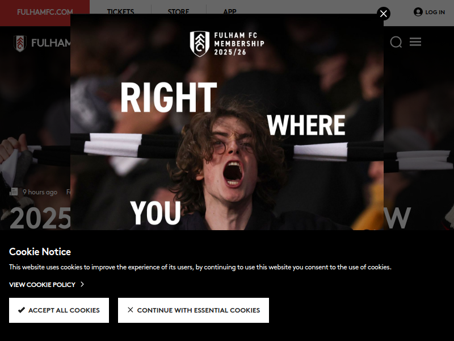
Task: Select the App link in the top bar
Action: (x=230, y=12)
